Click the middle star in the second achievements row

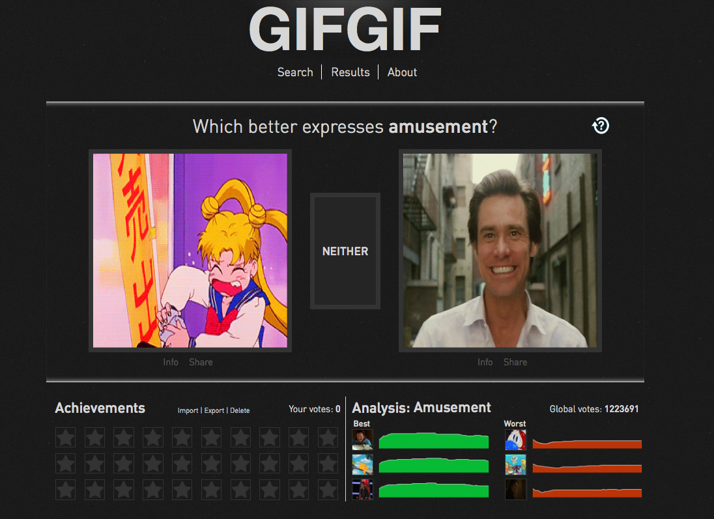pos(182,464)
